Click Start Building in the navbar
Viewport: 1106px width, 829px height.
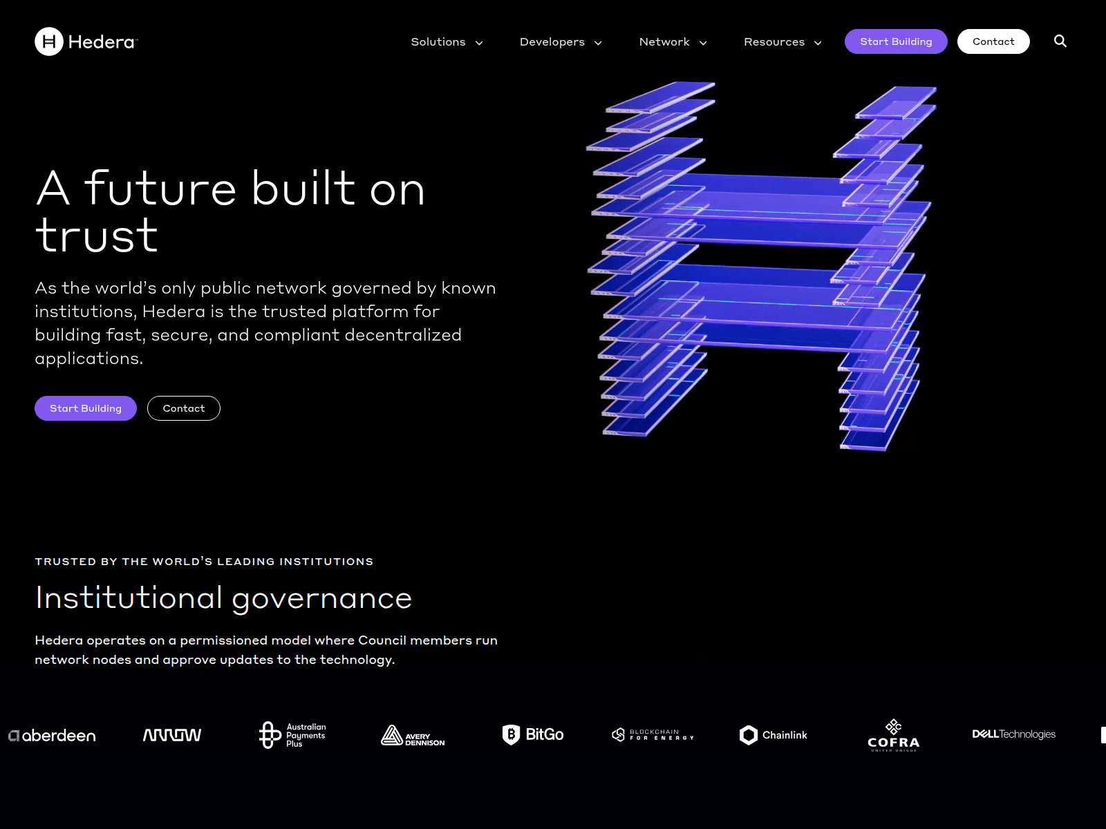[x=896, y=41]
